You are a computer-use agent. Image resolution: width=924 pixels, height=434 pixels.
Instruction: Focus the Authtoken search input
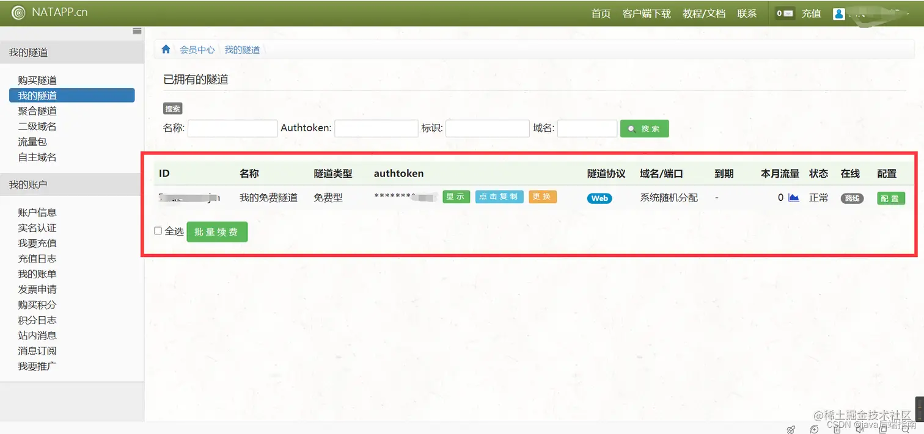[376, 128]
